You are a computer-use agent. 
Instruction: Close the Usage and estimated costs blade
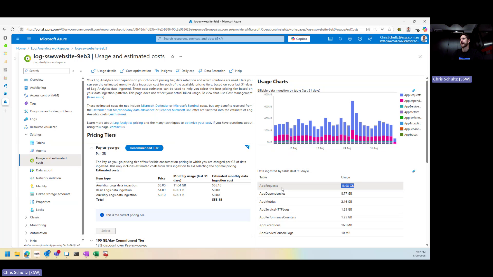[x=420, y=56]
